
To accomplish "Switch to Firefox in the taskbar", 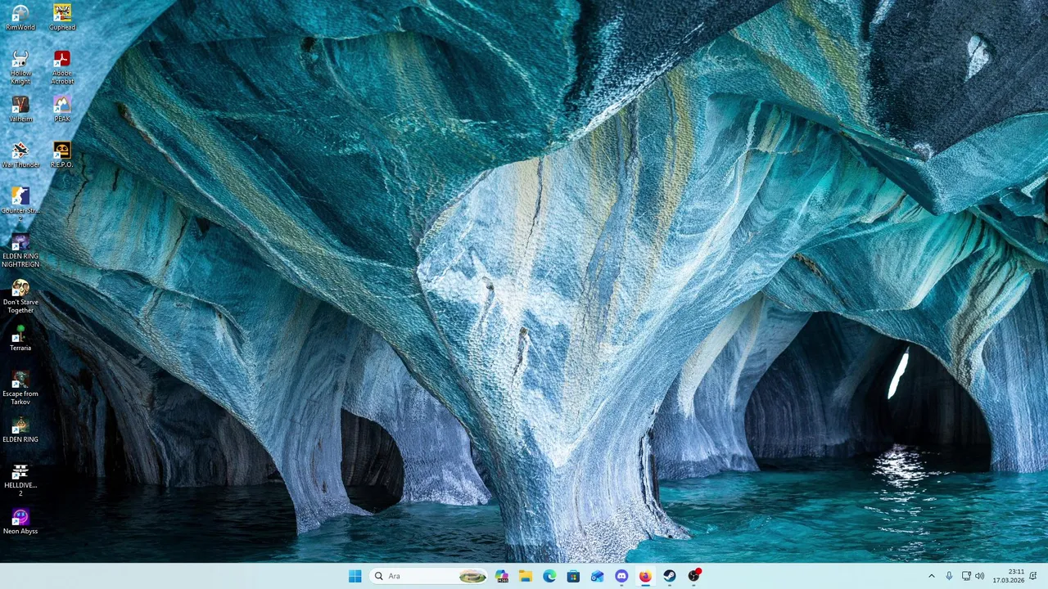I will tap(645, 576).
